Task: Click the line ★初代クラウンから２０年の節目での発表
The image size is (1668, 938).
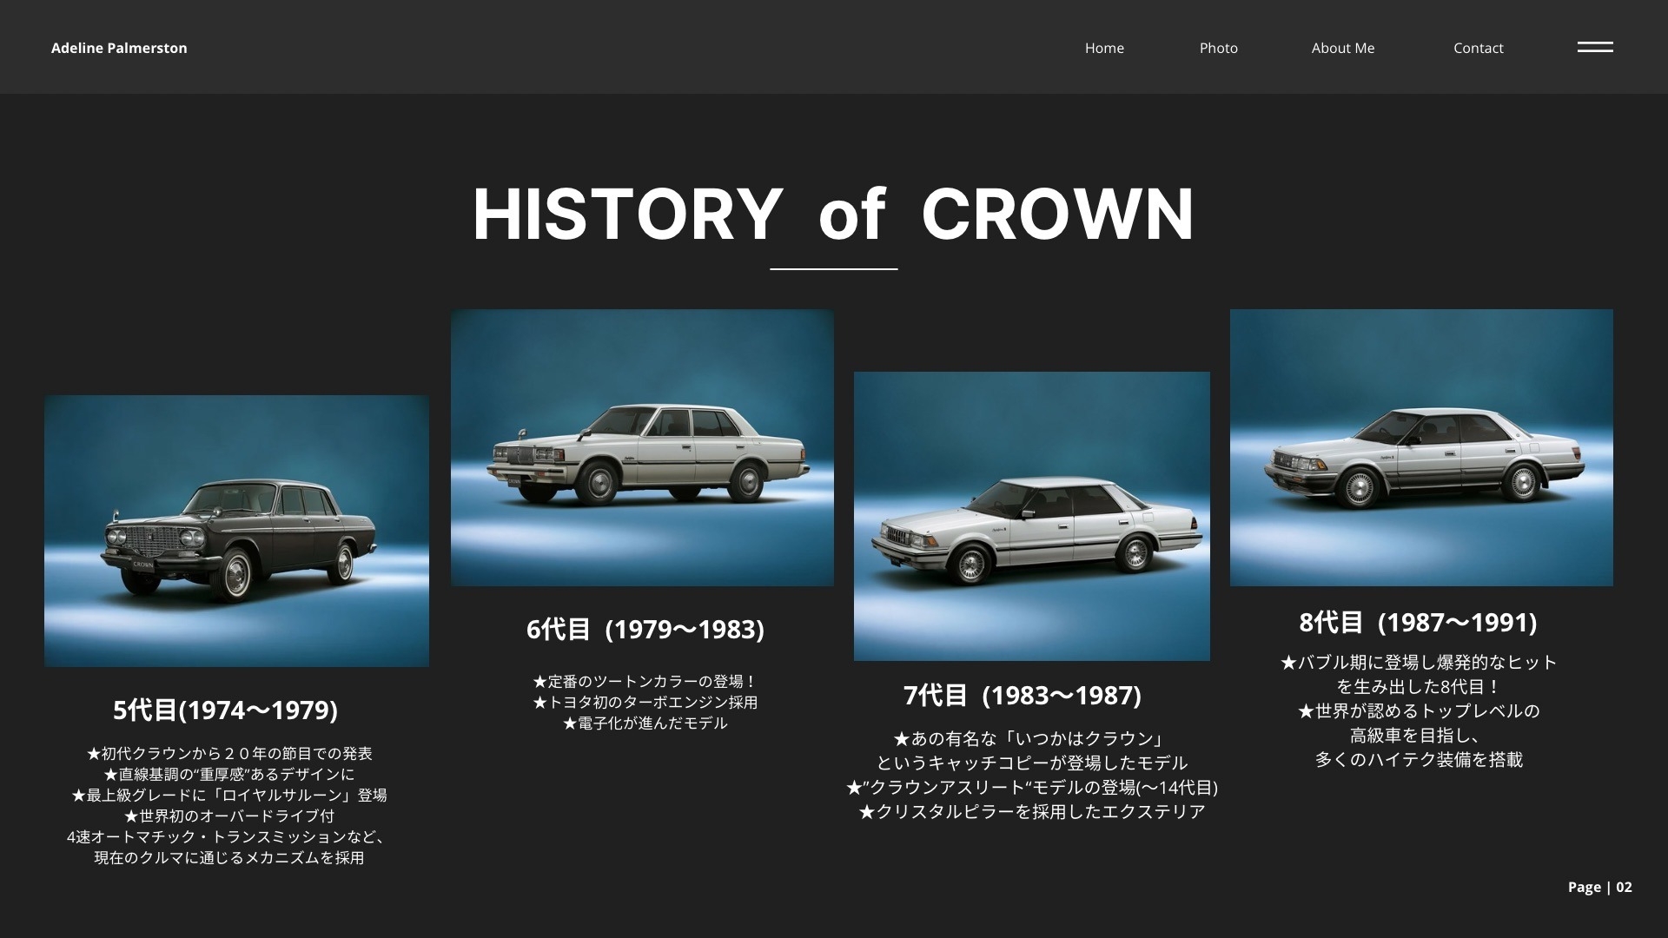Action: click(x=229, y=753)
